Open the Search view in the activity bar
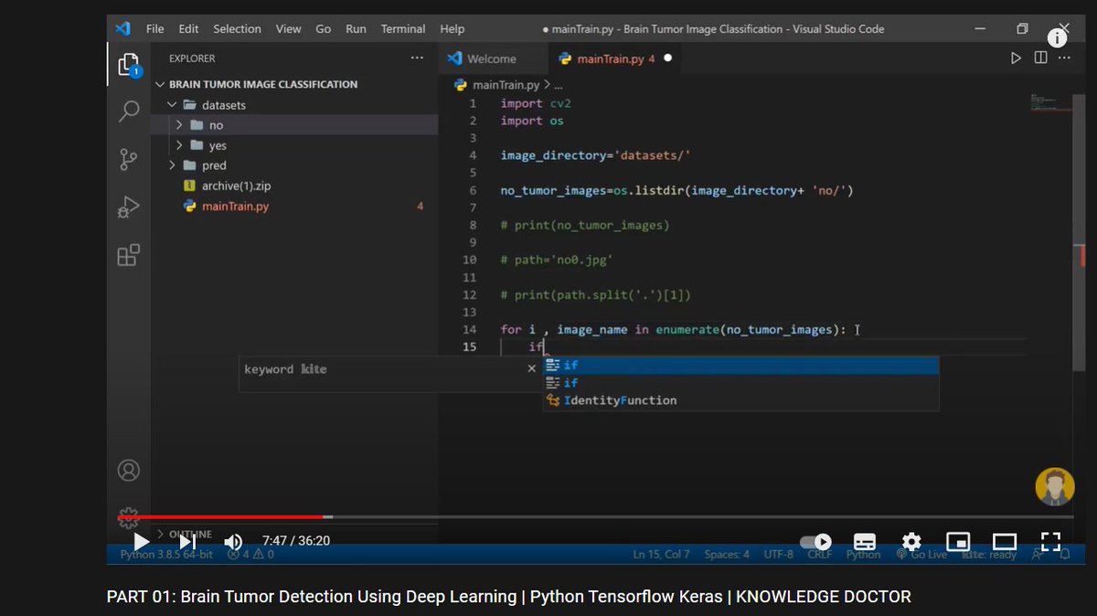Viewport: 1097px width, 616px height. coord(128,111)
